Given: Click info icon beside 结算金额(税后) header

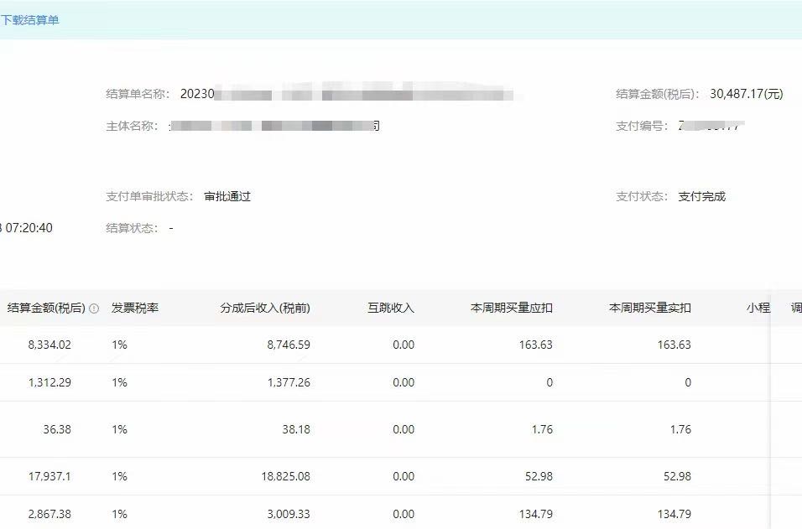Looking at the screenshot, I should [x=94, y=309].
